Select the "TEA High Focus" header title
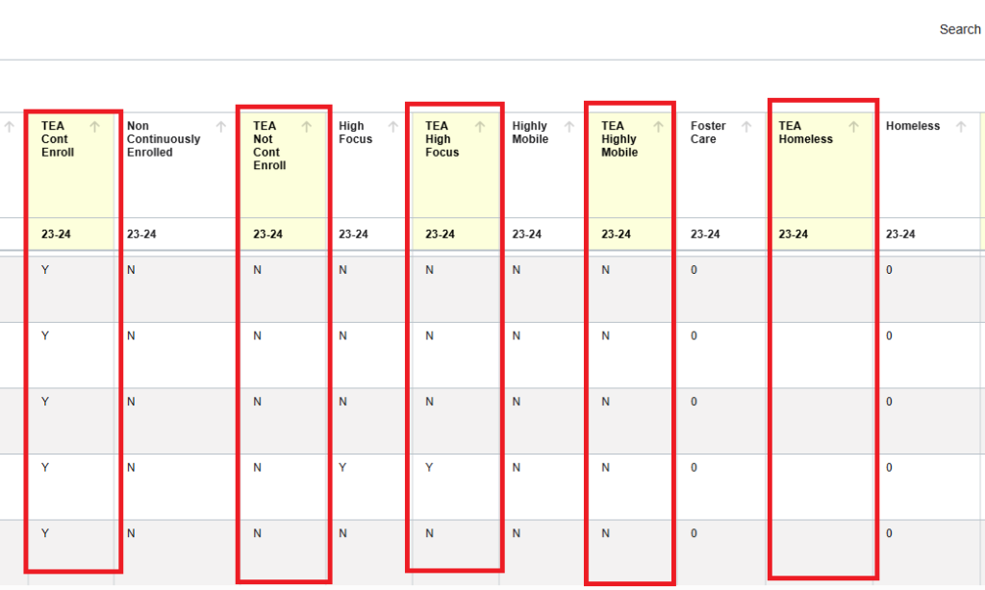985x590 pixels. (442, 139)
